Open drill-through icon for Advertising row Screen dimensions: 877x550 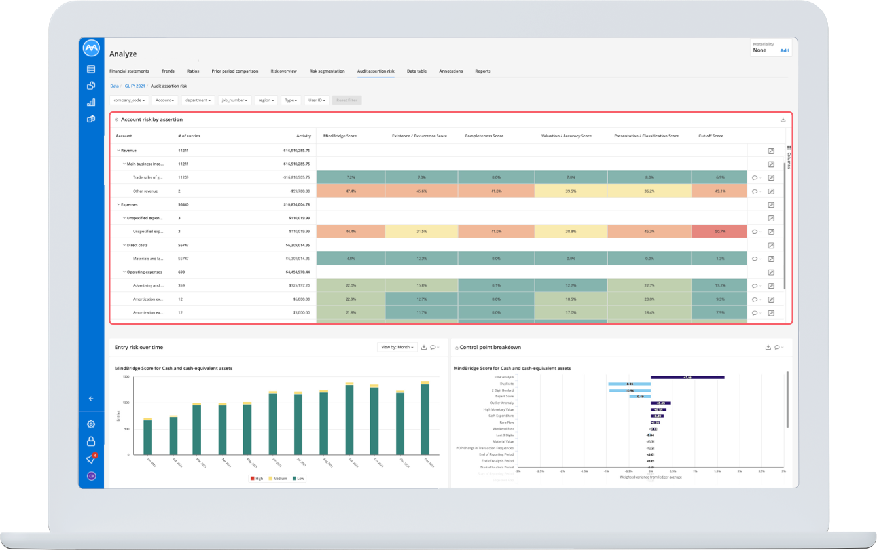(771, 285)
